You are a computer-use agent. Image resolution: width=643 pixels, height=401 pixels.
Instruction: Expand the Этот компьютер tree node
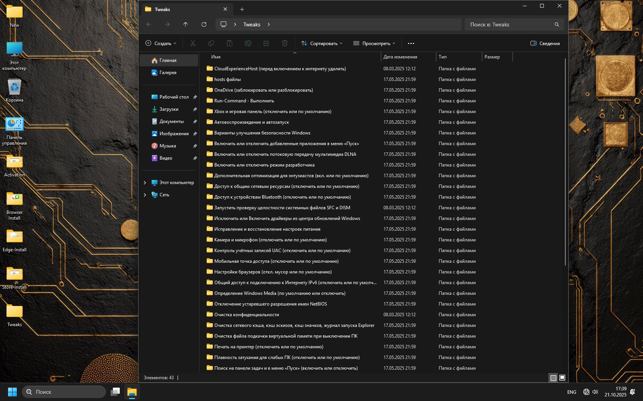145,183
